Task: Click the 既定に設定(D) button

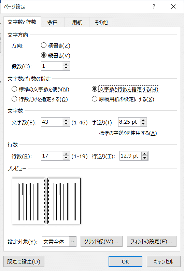Action: coord(24,261)
